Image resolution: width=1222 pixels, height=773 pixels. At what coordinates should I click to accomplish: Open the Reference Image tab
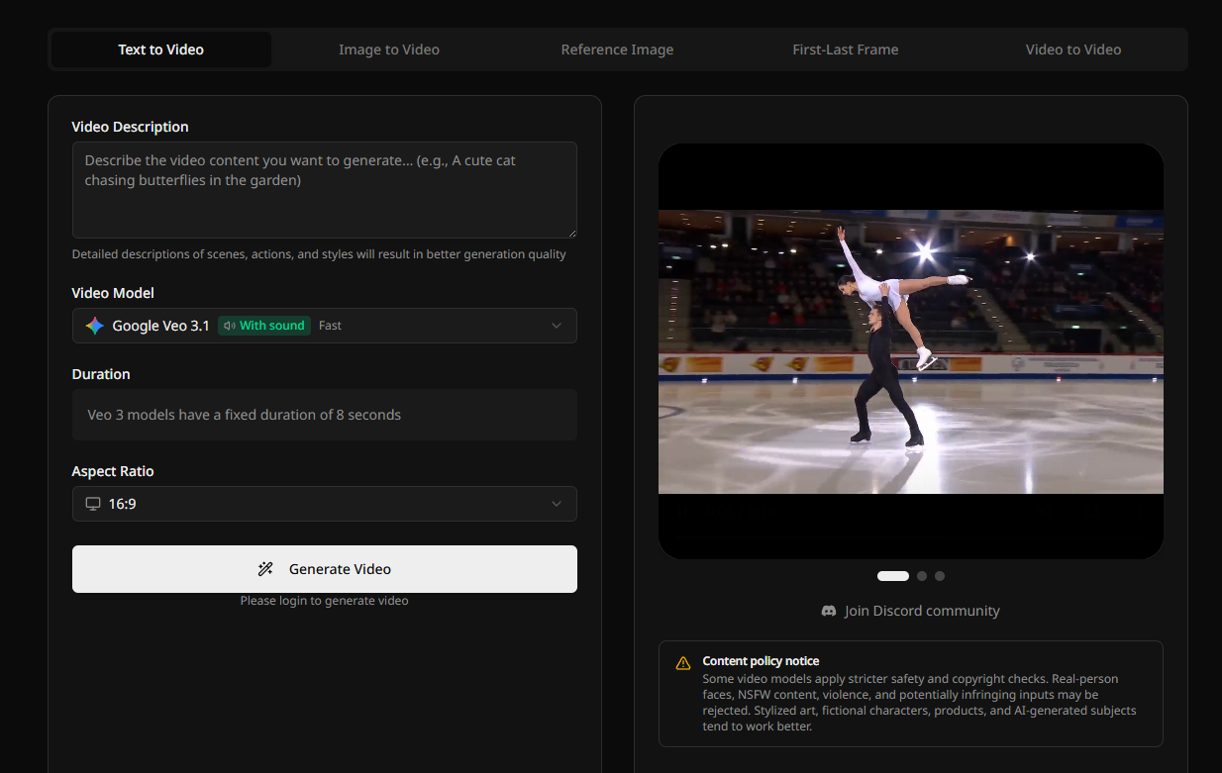click(617, 49)
